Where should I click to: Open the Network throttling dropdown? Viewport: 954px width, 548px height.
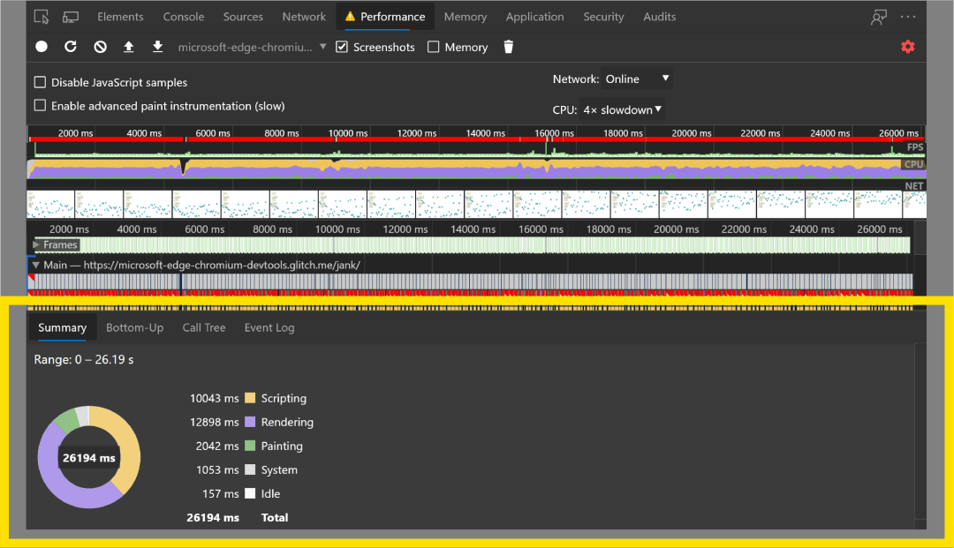click(x=637, y=79)
